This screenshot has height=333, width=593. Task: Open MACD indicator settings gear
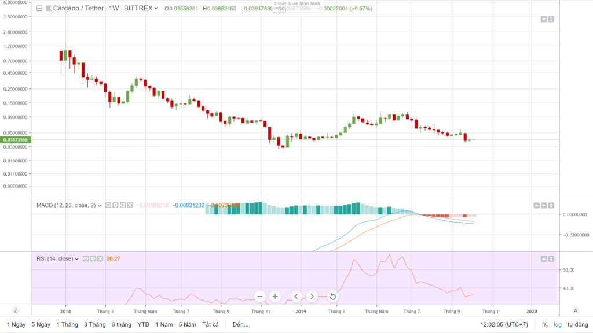(x=115, y=205)
